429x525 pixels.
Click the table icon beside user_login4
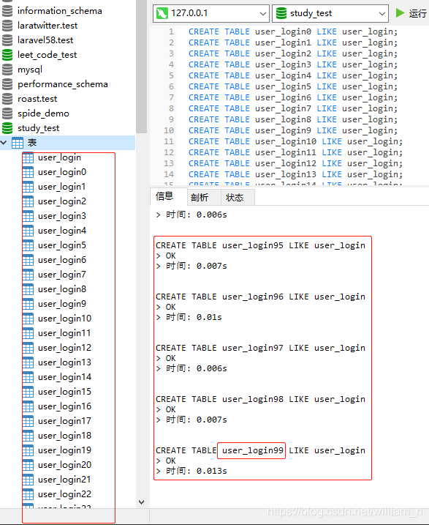click(x=28, y=231)
